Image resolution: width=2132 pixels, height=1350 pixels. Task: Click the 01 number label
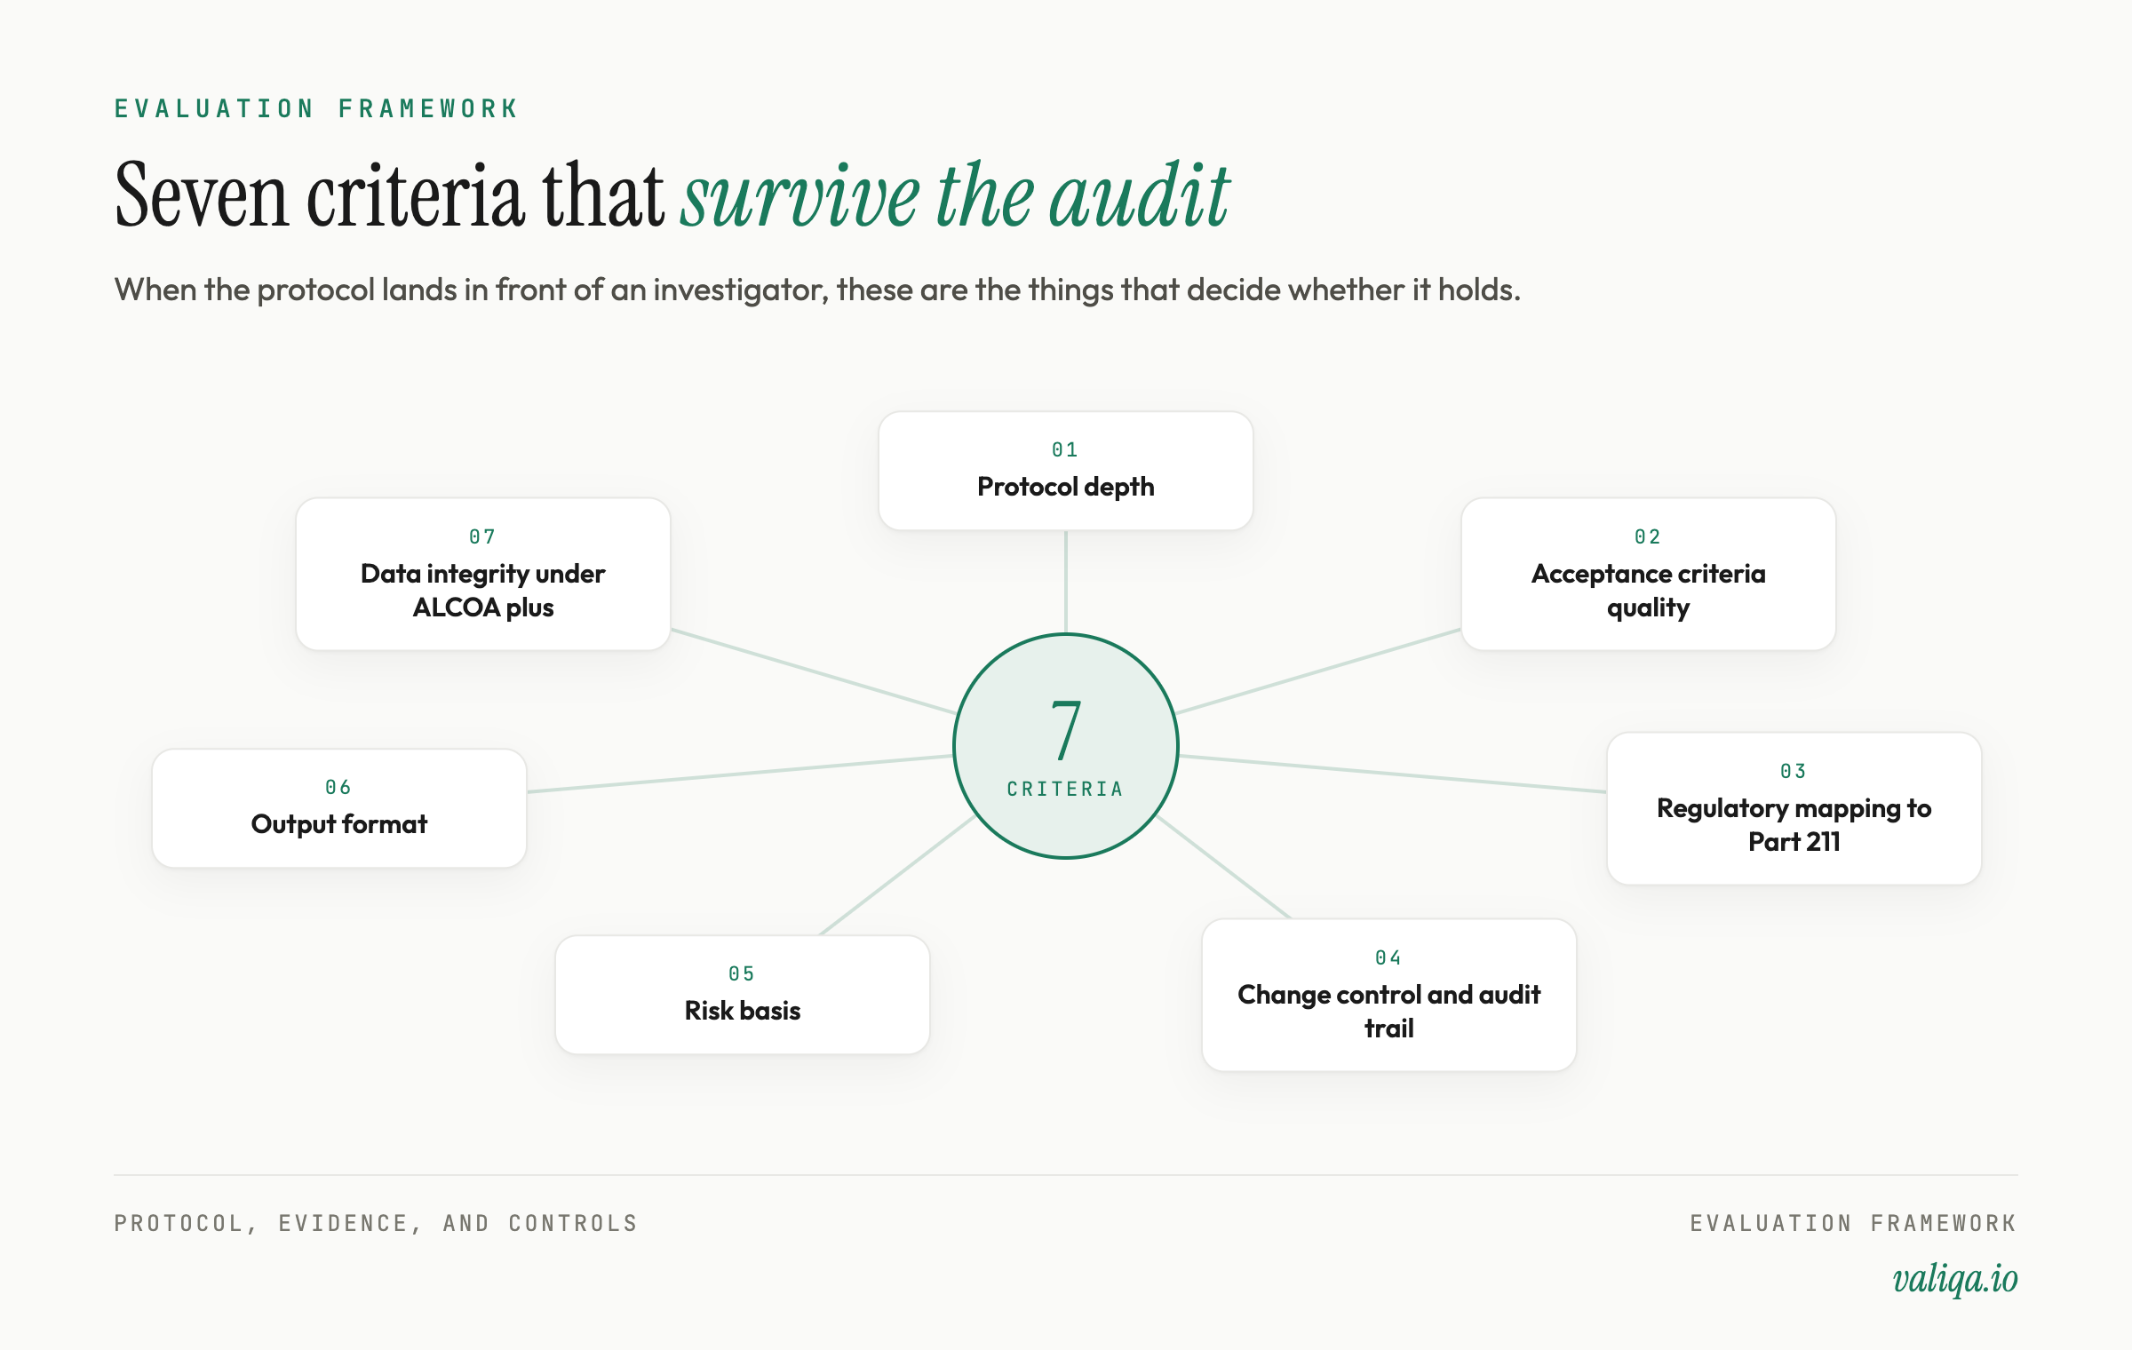(1065, 449)
